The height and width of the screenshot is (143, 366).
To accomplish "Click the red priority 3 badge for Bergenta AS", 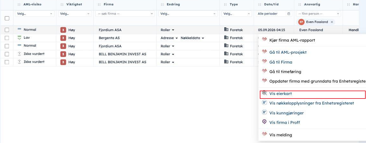I will tap(63, 38).
